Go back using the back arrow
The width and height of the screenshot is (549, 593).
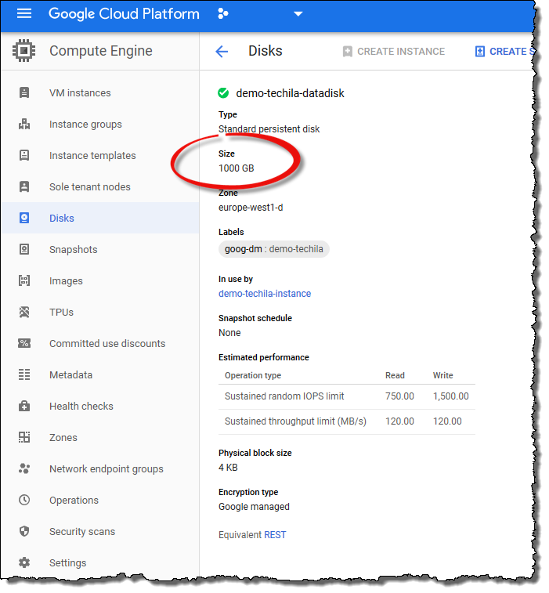(x=222, y=52)
